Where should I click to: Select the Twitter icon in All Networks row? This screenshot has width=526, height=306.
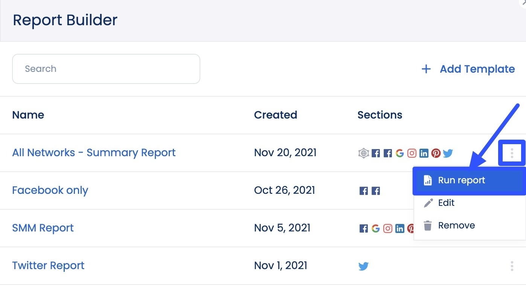pos(448,153)
